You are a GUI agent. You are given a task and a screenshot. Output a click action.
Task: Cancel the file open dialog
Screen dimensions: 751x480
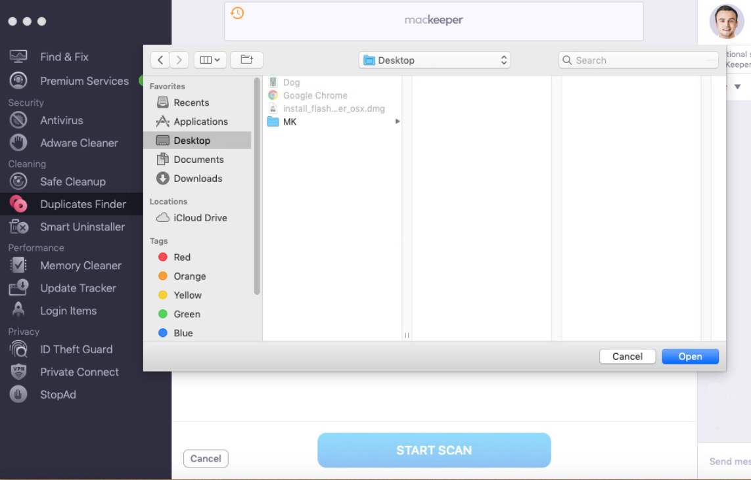(x=627, y=357)
